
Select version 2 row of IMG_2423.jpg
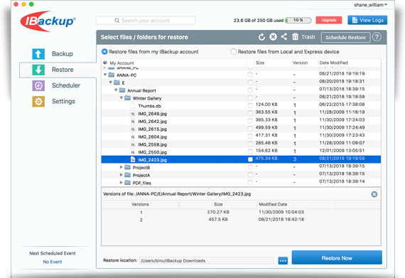[241, 220]
